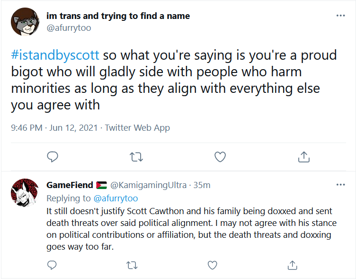
Task: Open the profile named im trans and trying to find a name
Action: 118,16
